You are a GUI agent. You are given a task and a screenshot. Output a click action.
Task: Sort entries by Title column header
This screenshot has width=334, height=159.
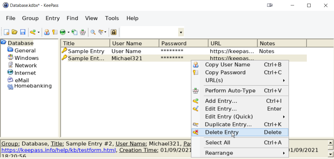coord(85,43)
